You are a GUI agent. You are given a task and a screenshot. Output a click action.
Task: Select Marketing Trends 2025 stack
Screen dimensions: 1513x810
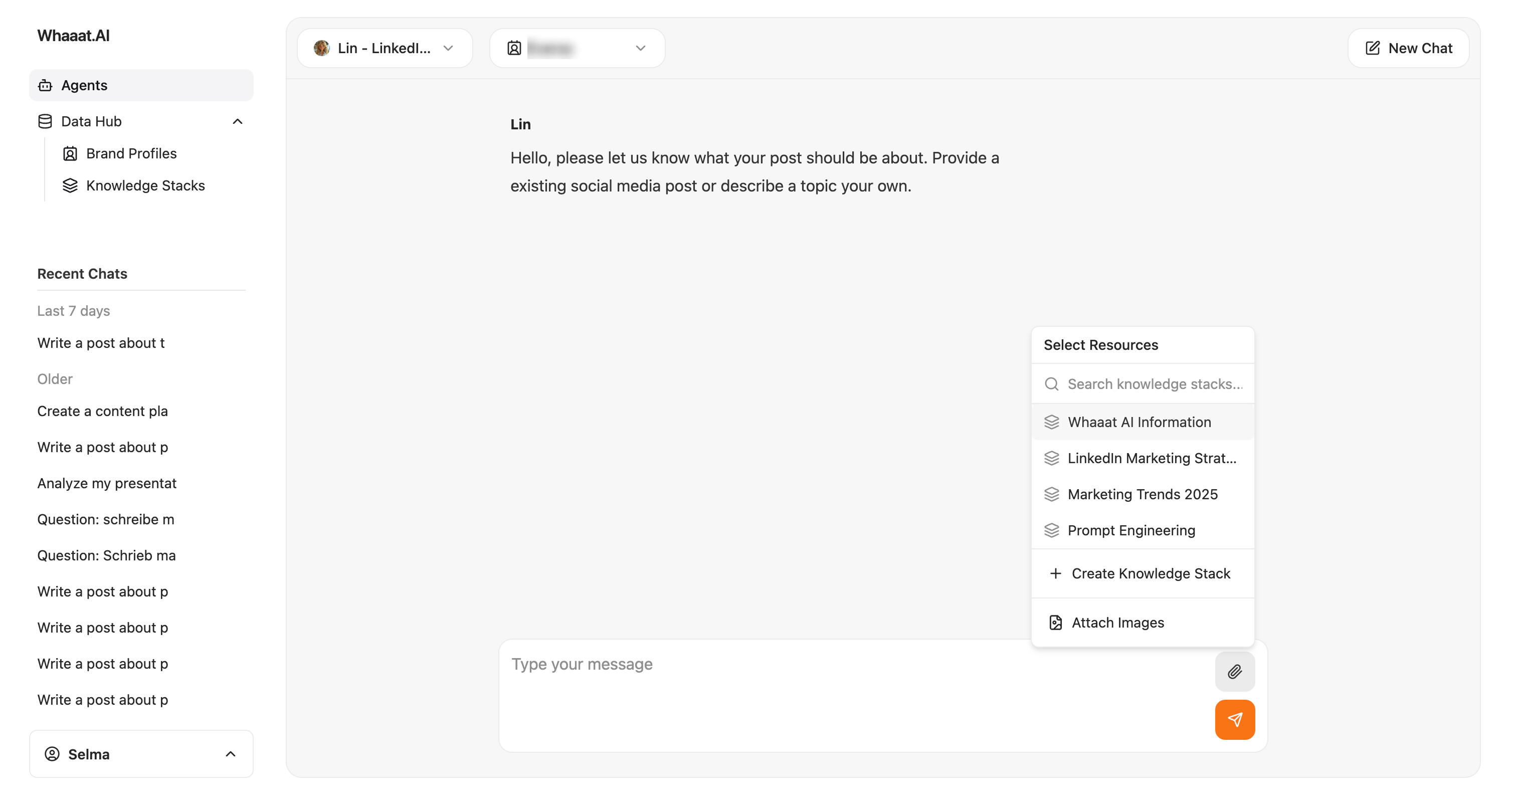click(x=1142, y=494)
